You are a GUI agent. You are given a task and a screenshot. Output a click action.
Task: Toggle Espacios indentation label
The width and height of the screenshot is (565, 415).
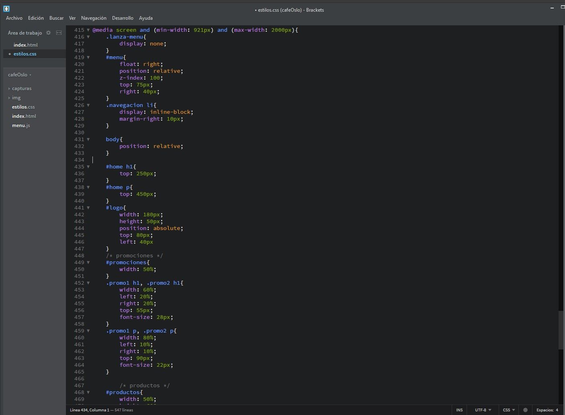545,410
